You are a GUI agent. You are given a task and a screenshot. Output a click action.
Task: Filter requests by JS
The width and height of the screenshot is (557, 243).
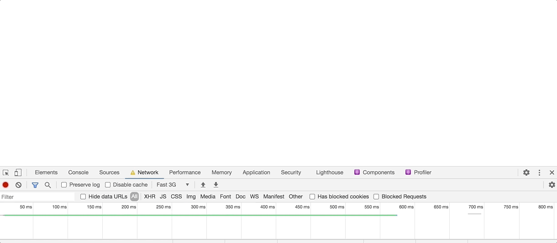pyautogui.click(x=163, y=197)
